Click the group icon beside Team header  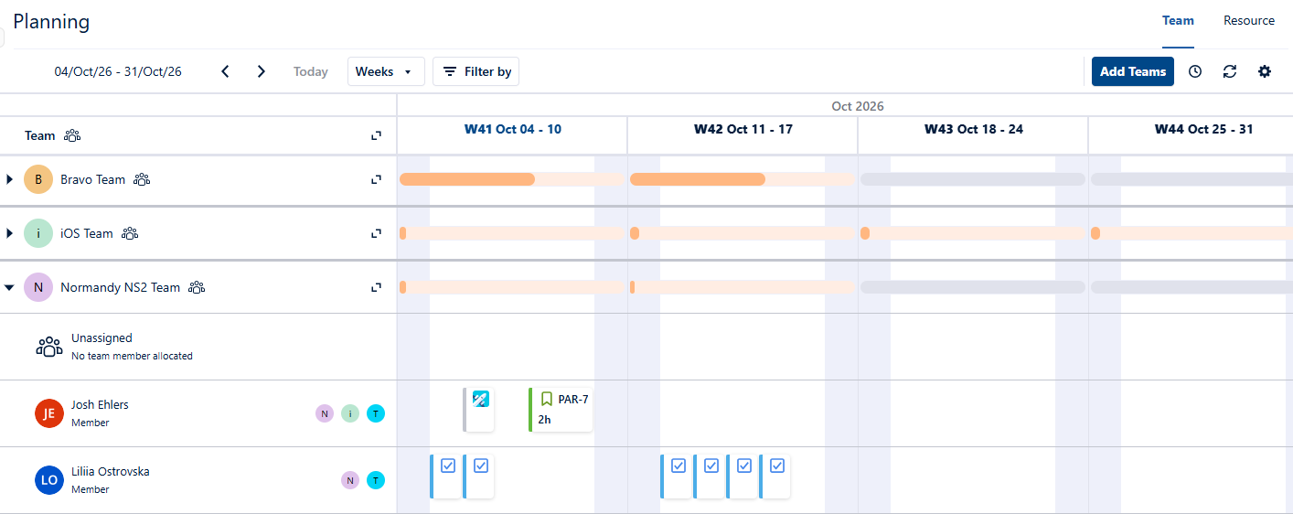[72, 135]
